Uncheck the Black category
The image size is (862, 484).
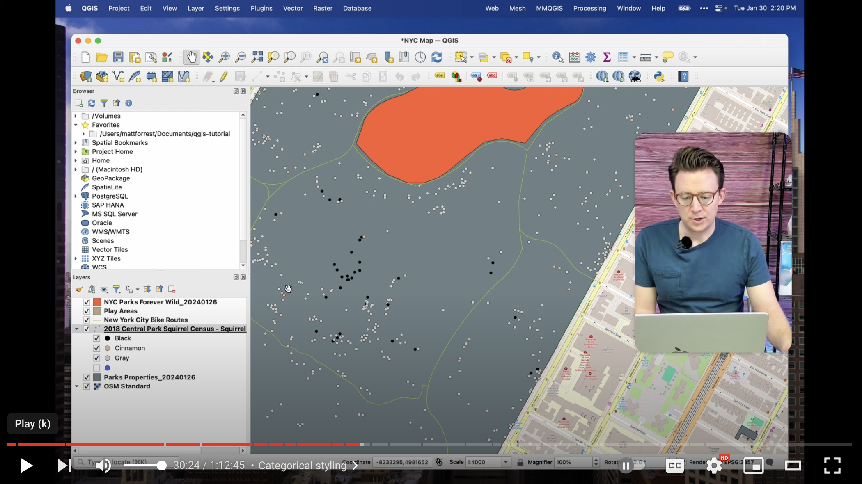(x=96, y=338)
